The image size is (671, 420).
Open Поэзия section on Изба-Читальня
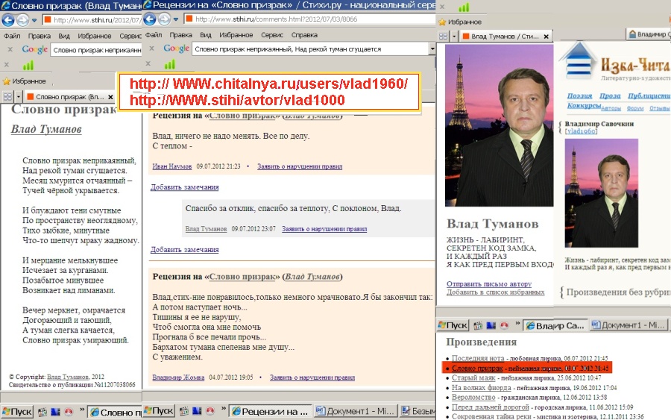click(x=579, y=96)
